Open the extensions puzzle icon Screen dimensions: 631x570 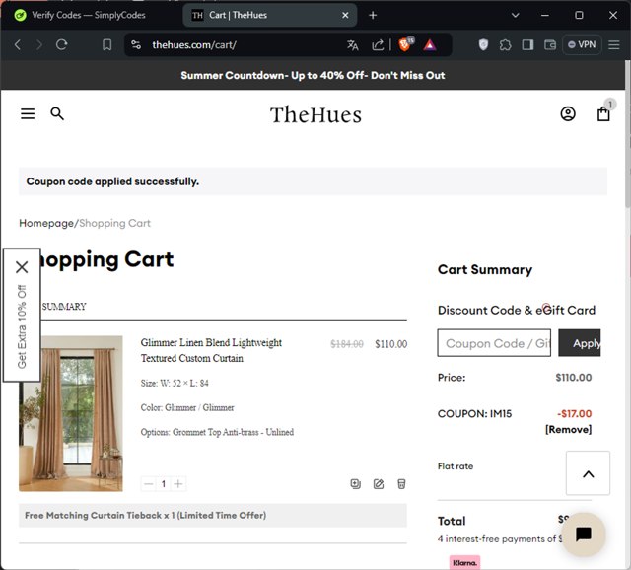(x=506, y=44)
